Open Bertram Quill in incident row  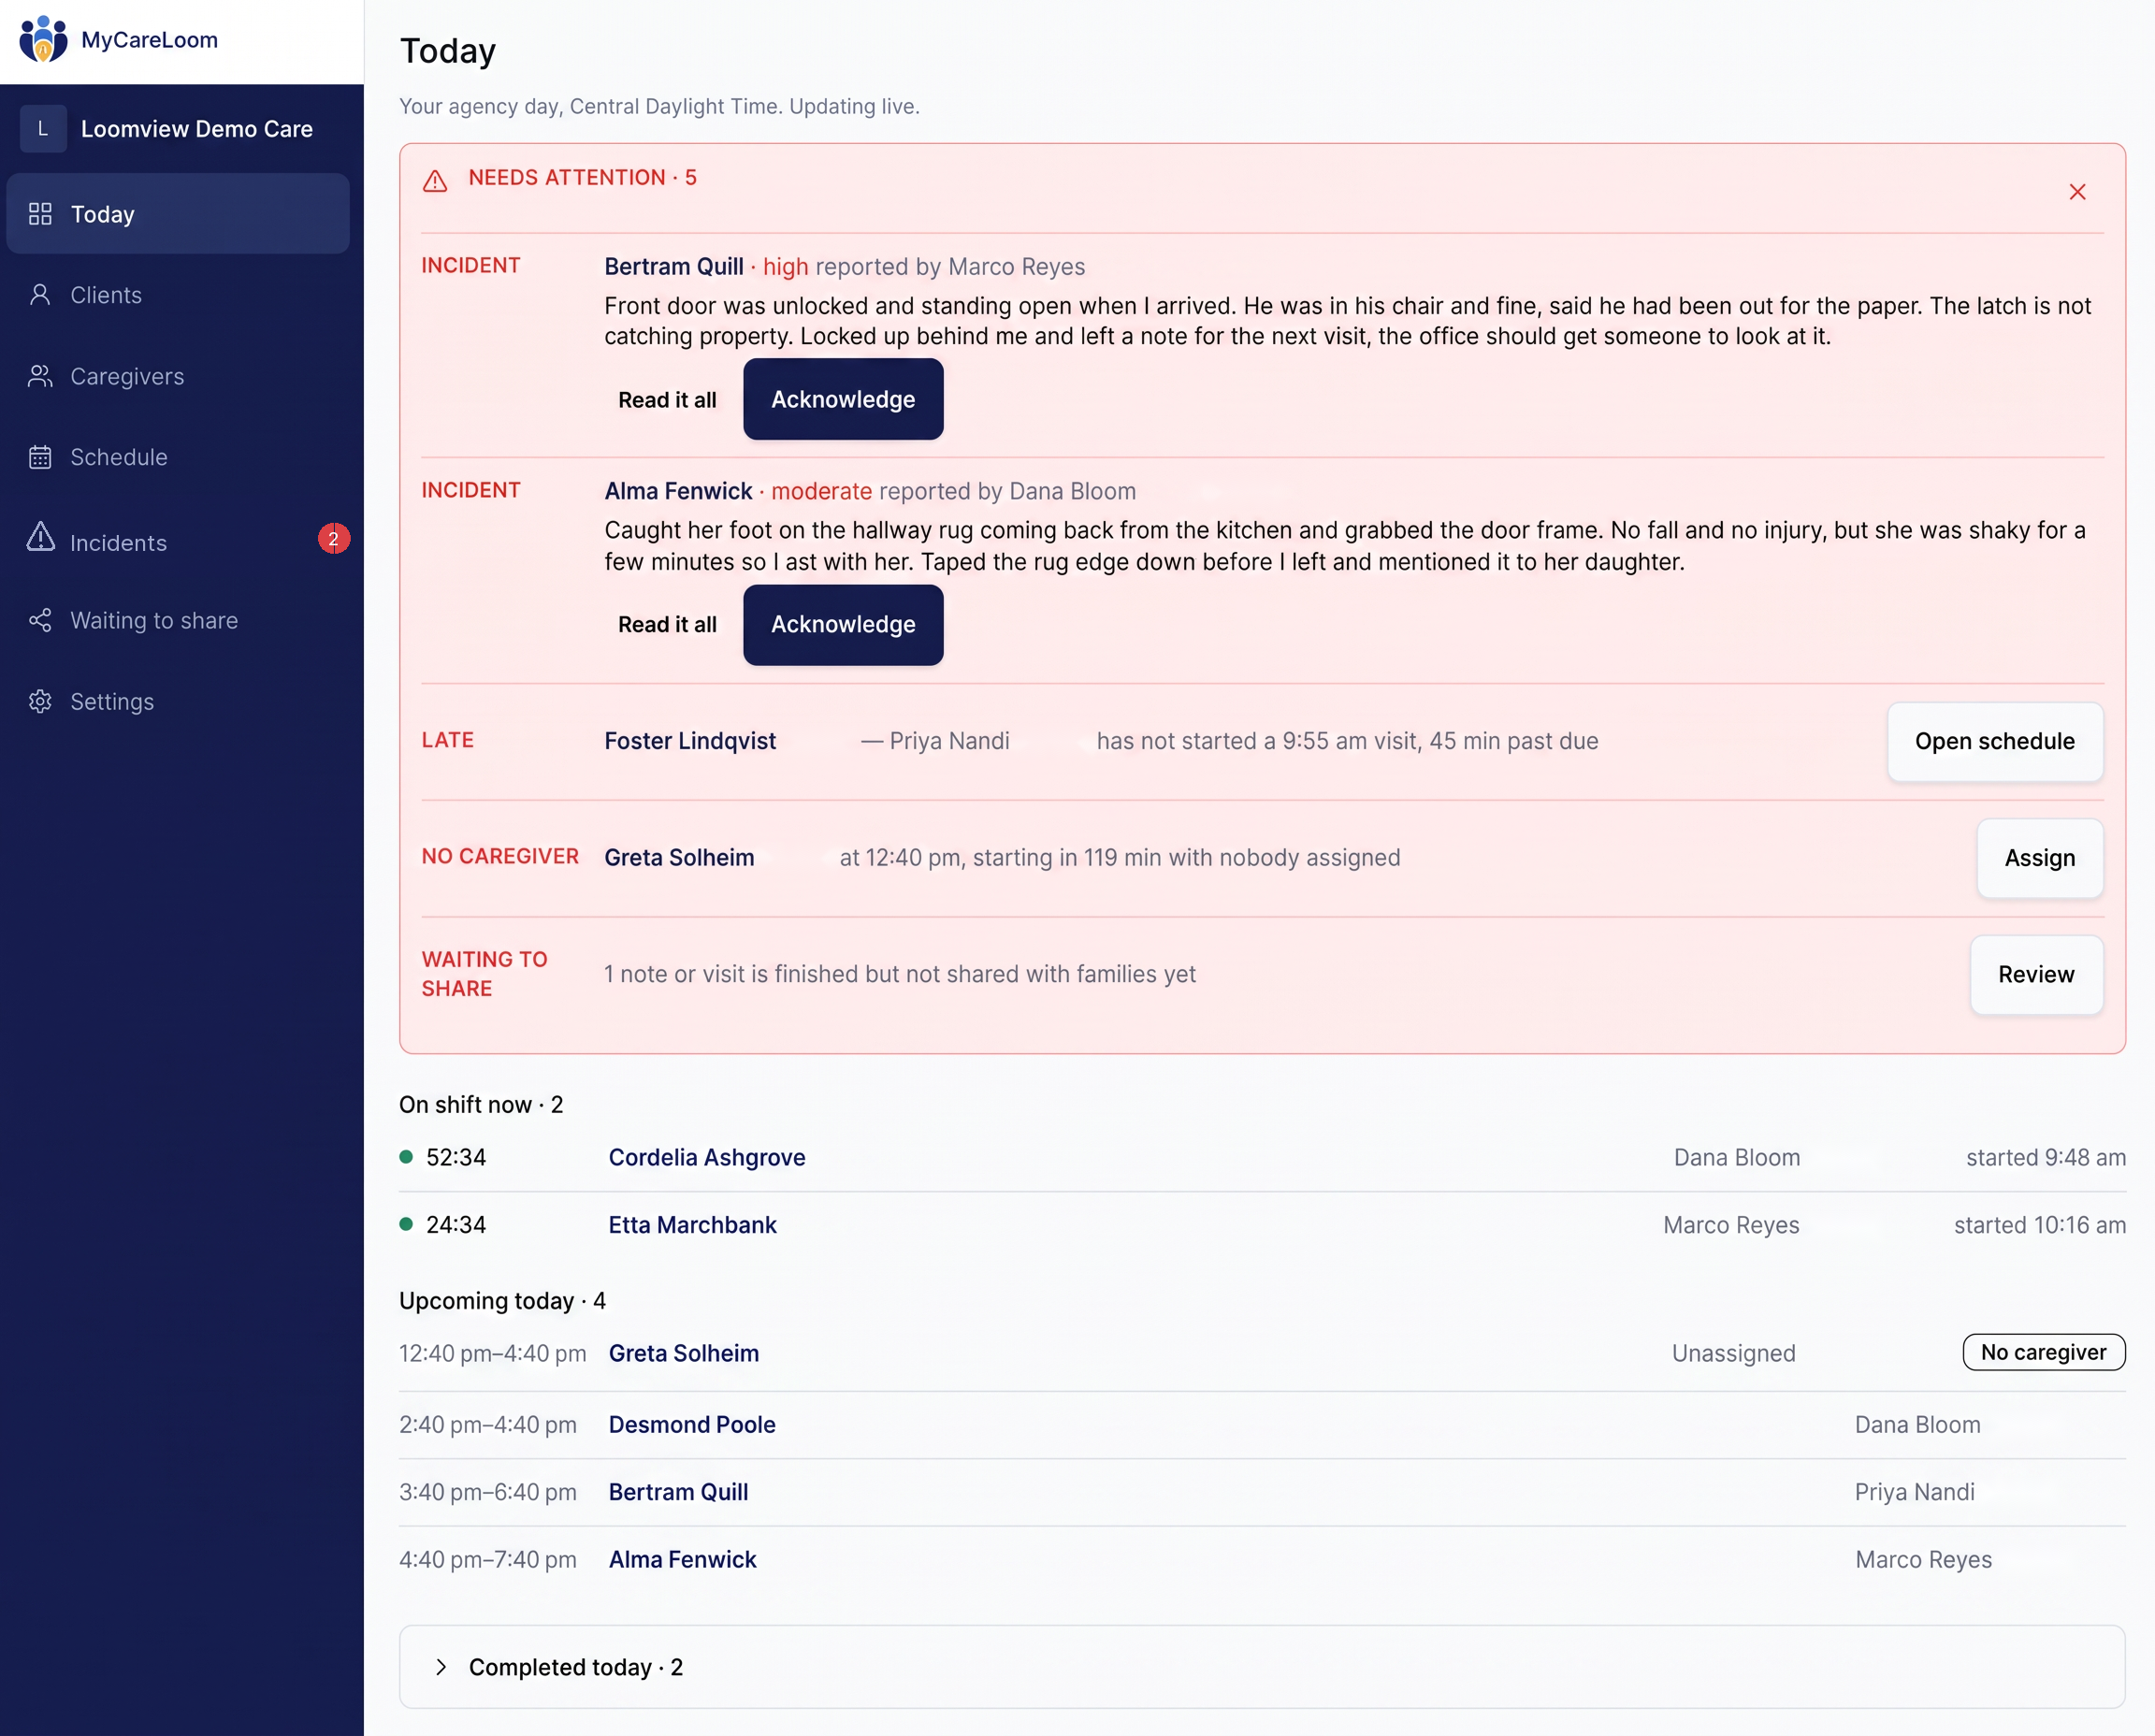click(674, 267)
